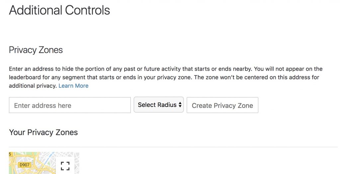Click the Create Privacy Zone button

222,105
